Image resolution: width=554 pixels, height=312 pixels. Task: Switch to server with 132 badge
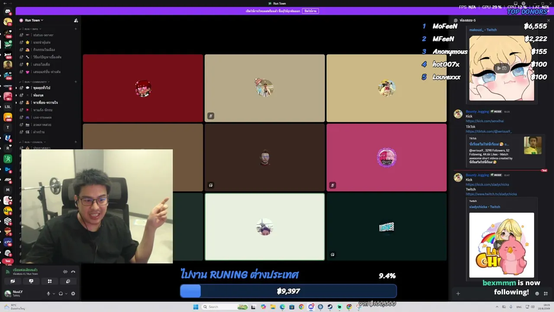(x=7, y=33)
